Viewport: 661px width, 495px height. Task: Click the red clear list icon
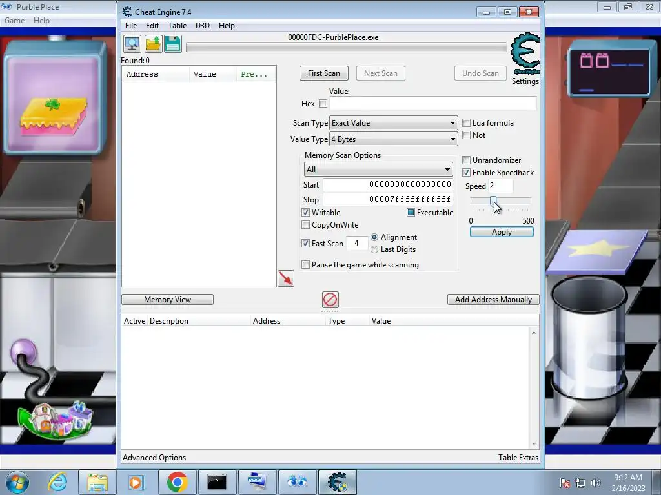330,300
